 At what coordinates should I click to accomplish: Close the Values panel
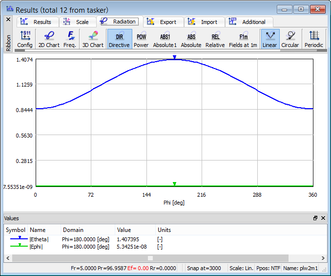click(323, 218)
